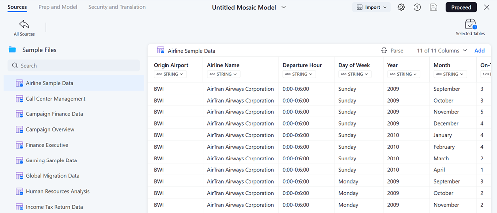The image size is (497, 213).
Task: Open the Security and Translation tab
Action: (x=117, y=7)
